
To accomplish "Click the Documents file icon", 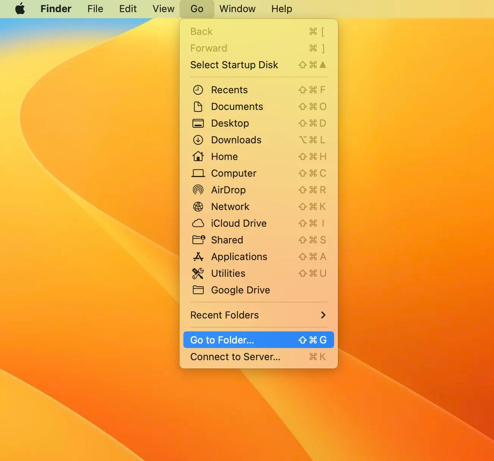I will pyautogui.click(x=198, y=107).
